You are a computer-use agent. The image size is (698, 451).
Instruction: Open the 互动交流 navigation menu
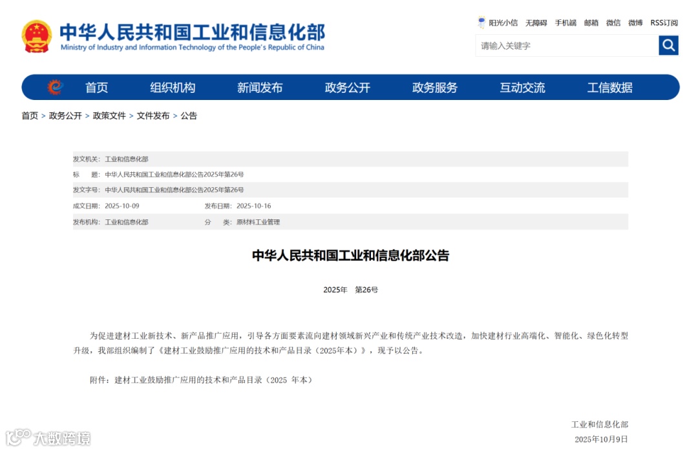click(x=522, y=87)
